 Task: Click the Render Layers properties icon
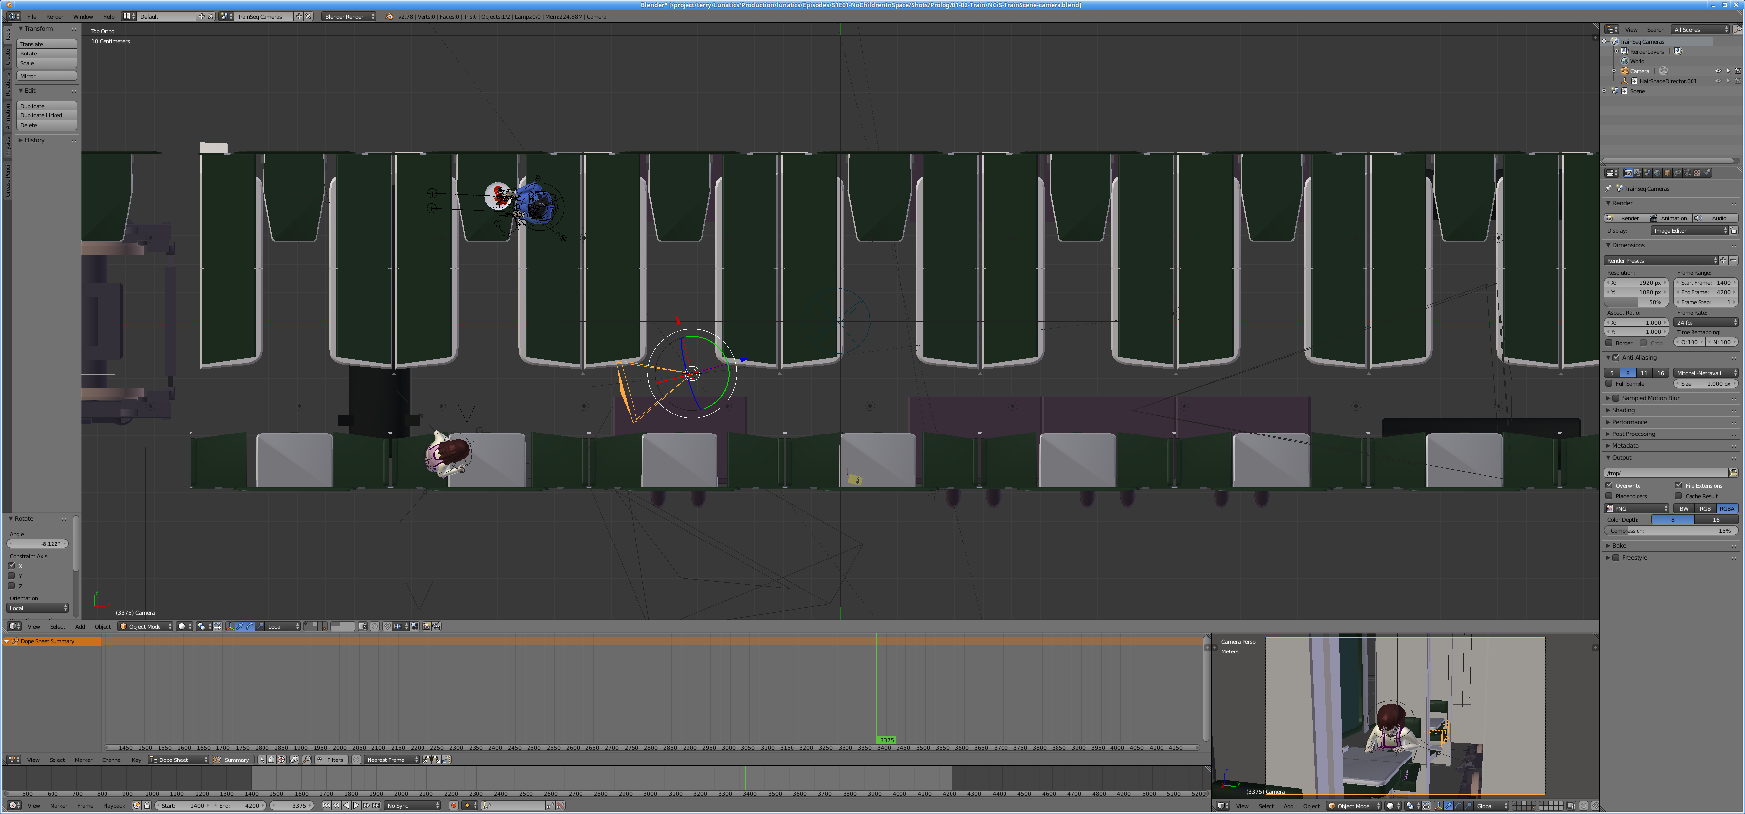click(x=1638, y=173)
